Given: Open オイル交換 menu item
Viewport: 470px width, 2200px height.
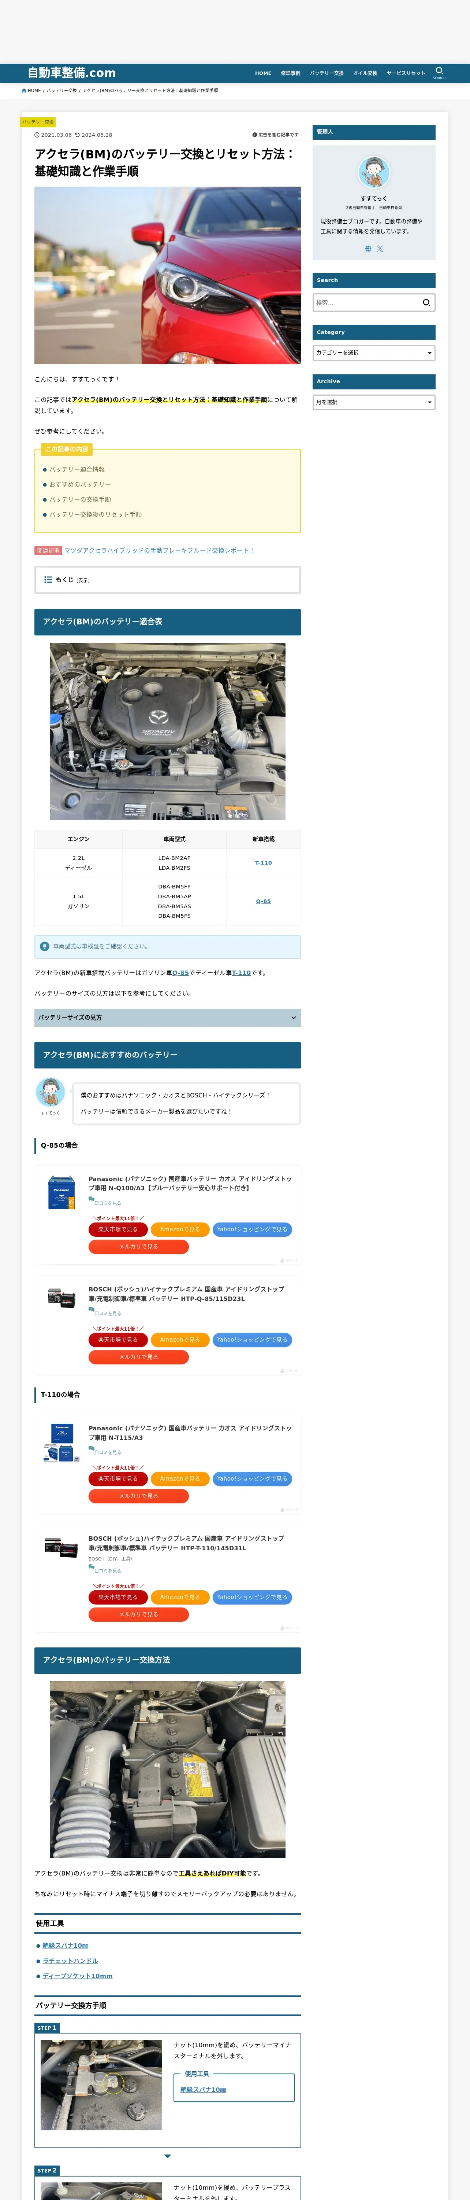Looking at the screenshot, I should (365, 73).
